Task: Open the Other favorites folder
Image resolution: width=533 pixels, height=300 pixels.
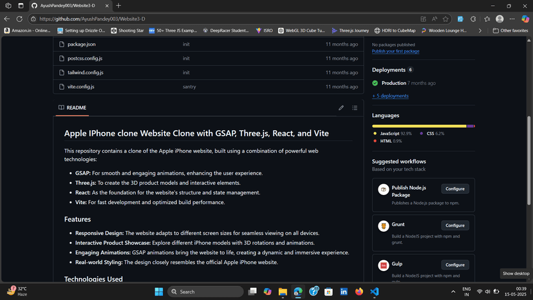Action: coord(510,31)
